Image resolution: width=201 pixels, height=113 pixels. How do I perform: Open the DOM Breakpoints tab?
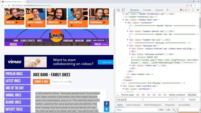click(x=153, y=105)
